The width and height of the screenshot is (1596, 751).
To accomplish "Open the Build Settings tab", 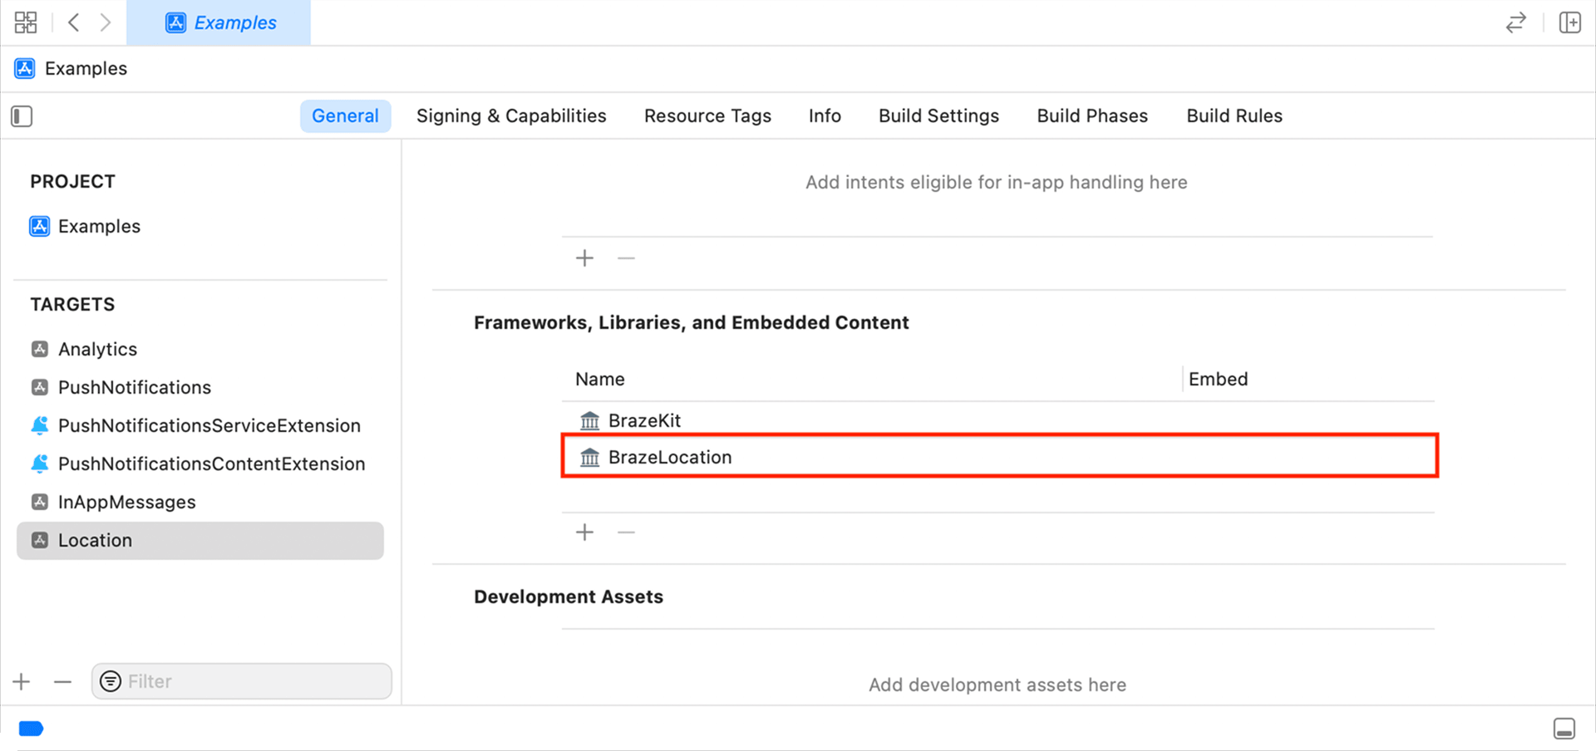I will 938,115.
